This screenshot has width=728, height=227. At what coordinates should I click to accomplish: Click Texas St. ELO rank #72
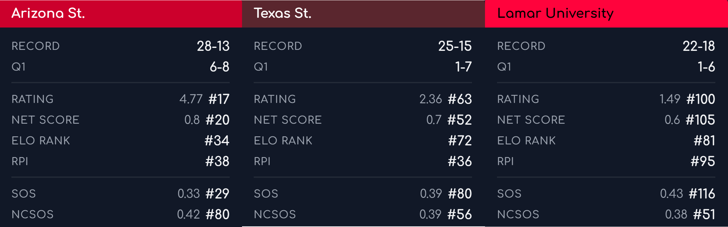coord(460,141)
